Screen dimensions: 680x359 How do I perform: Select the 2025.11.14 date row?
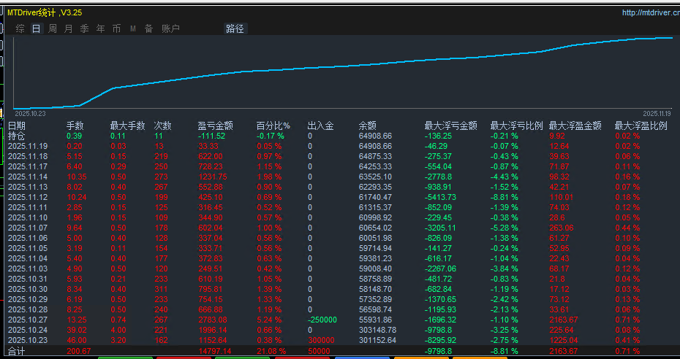point(28,177)
